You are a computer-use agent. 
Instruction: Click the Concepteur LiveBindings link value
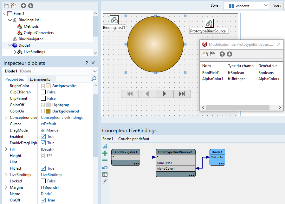click(62, 118)
